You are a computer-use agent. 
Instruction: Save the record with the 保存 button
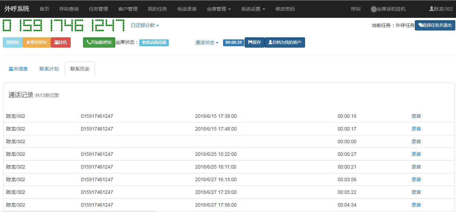(x=254, y=42)
